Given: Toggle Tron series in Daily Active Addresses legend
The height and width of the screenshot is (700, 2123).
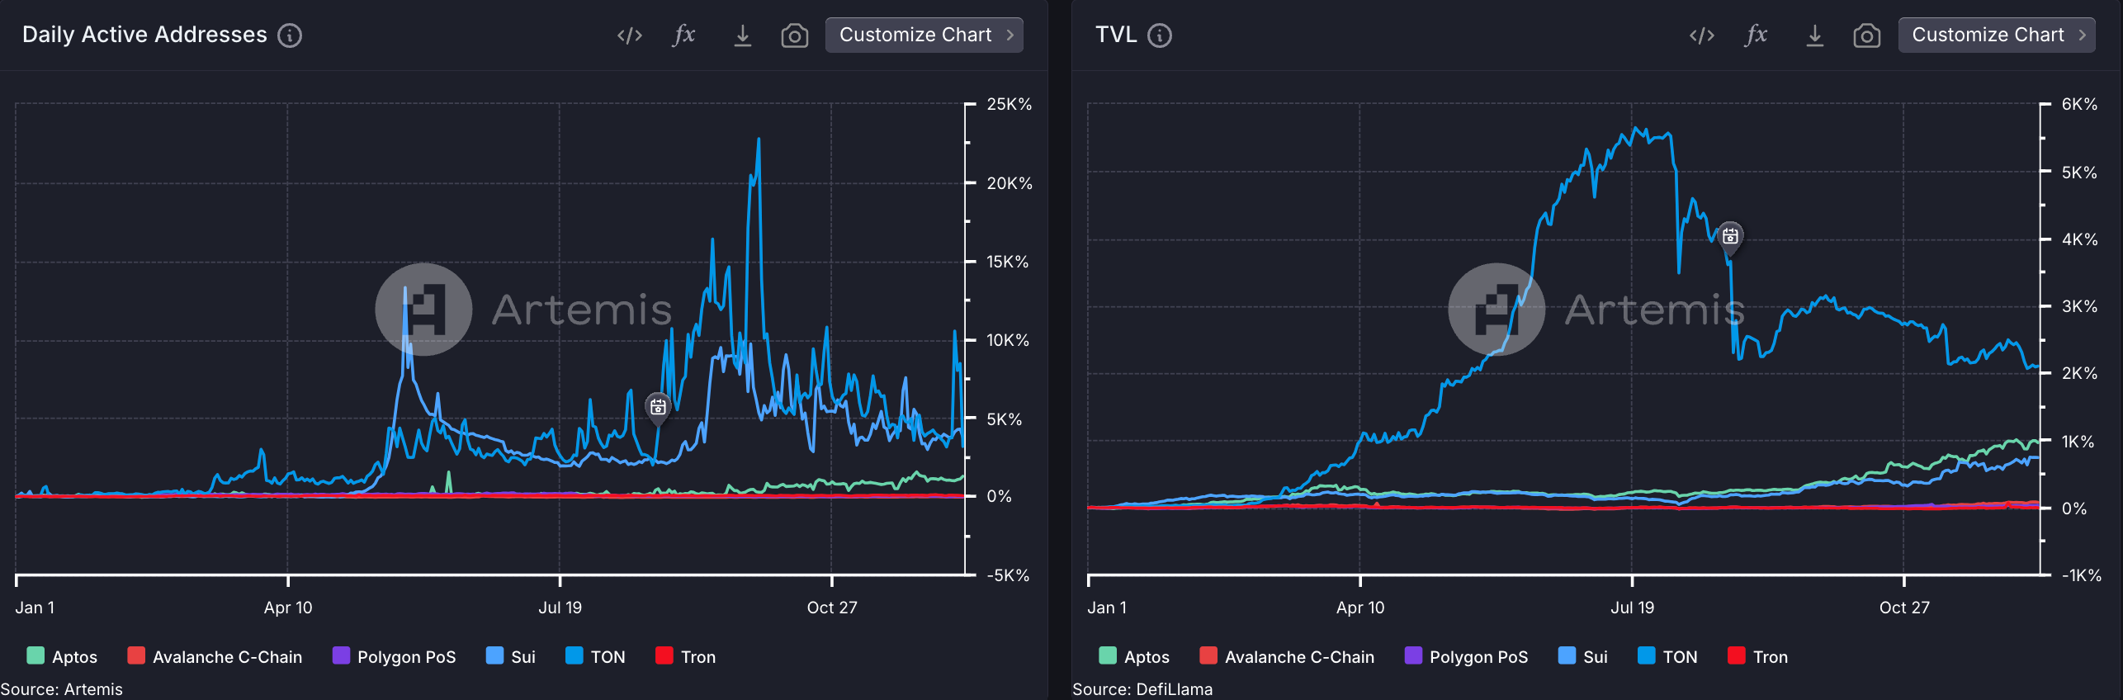Looking at the screenshot, I should pyautogui.click(x=685, y=656).
